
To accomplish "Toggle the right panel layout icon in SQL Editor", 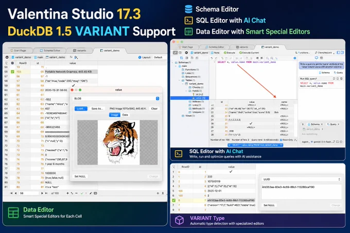I will click(342, 52).
